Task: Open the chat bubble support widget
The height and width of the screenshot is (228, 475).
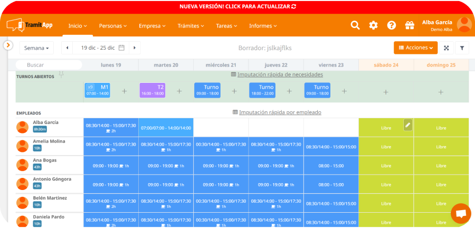Action: coord(461,213)
